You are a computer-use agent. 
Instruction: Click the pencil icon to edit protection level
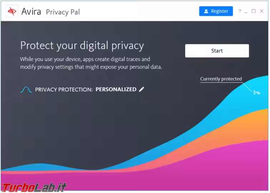tap(142, 89)
